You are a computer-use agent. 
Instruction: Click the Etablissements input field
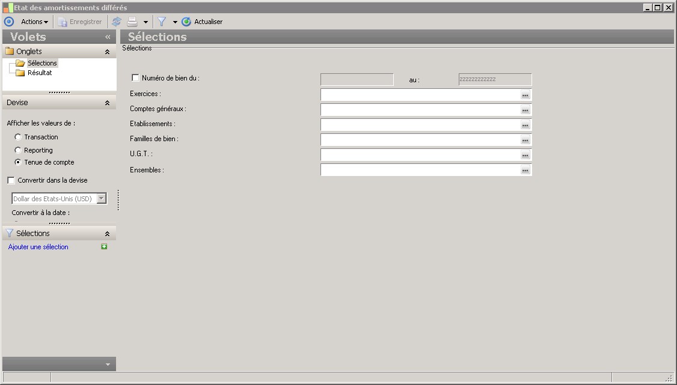pos(420,124)
